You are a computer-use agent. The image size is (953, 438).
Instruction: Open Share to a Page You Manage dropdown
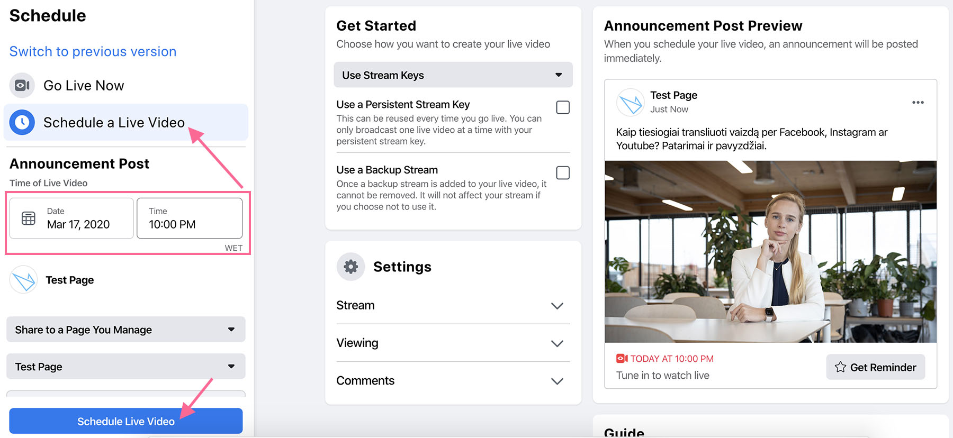coord(126,330)
